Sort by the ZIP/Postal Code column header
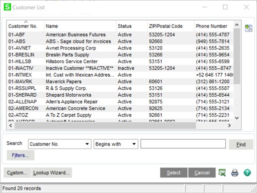Screen dimensions: 257x193 [171, 26]
